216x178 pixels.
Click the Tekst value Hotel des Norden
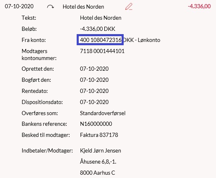(101, 18)
